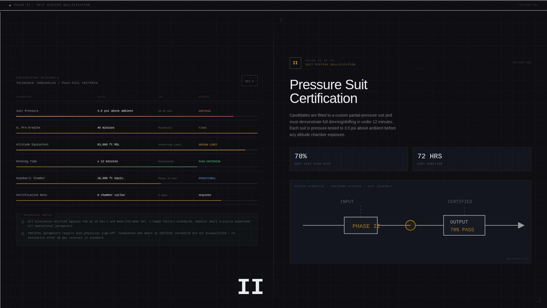
Task: Expand the ENGINEERING RATIONALE header
Action: tap(38, 77)
